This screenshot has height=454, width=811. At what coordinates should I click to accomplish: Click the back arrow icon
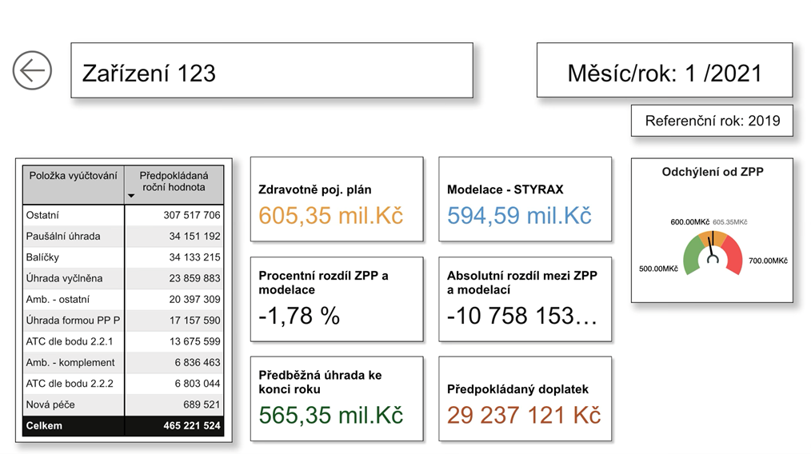pos(32,70)
